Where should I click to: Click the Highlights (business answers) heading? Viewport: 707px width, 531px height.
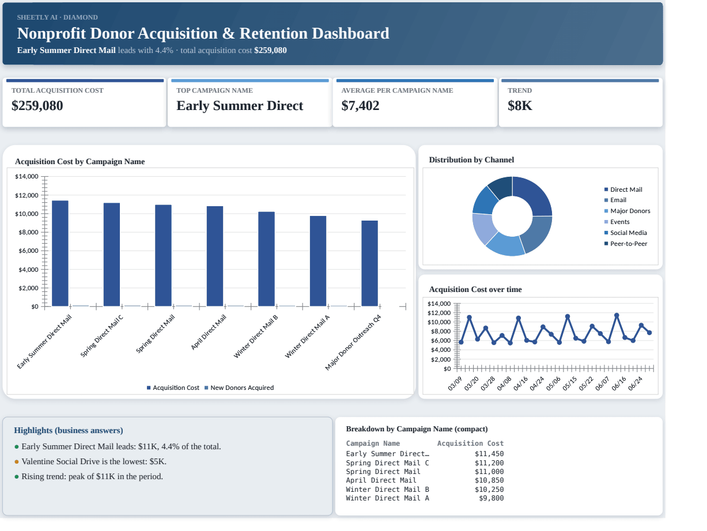pos(69,431)
